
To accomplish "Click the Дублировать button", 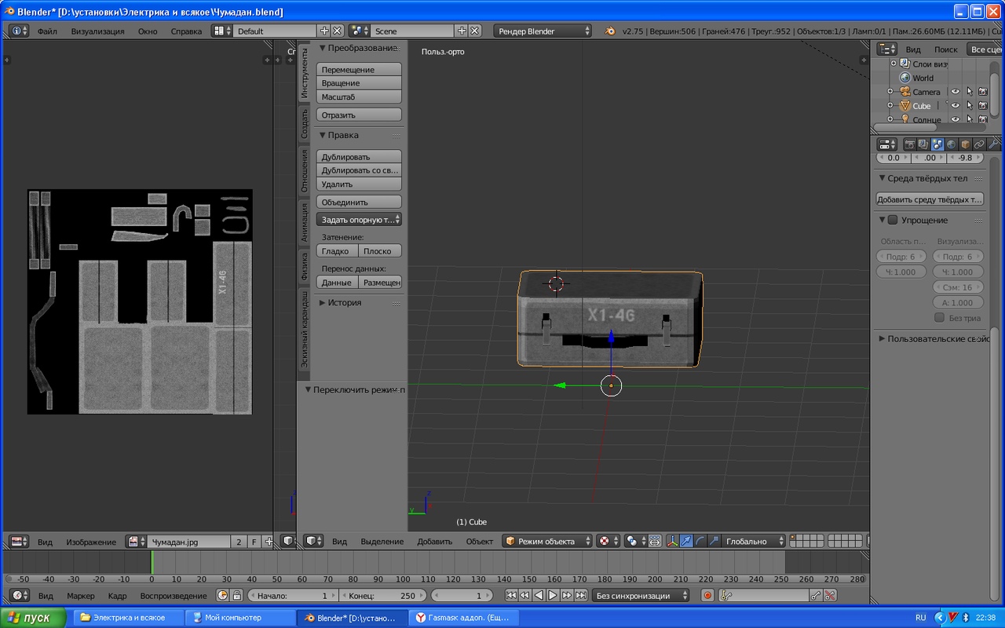I will (x=359, y=157).
